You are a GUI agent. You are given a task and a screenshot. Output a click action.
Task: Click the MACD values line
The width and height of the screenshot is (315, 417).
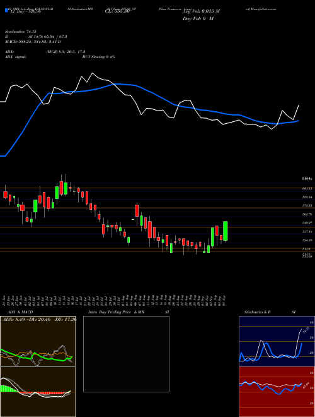(33, 42)
